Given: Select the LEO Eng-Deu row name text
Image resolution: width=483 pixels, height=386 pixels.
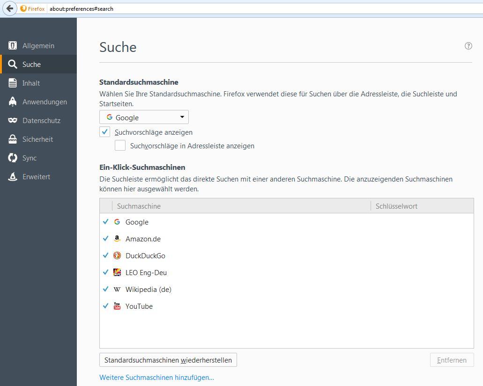Looking at the screenshot, I should 146,272.
